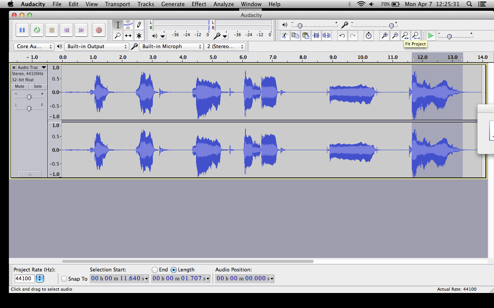
Task: Select the Length radio button
Action: pos(174,270)
